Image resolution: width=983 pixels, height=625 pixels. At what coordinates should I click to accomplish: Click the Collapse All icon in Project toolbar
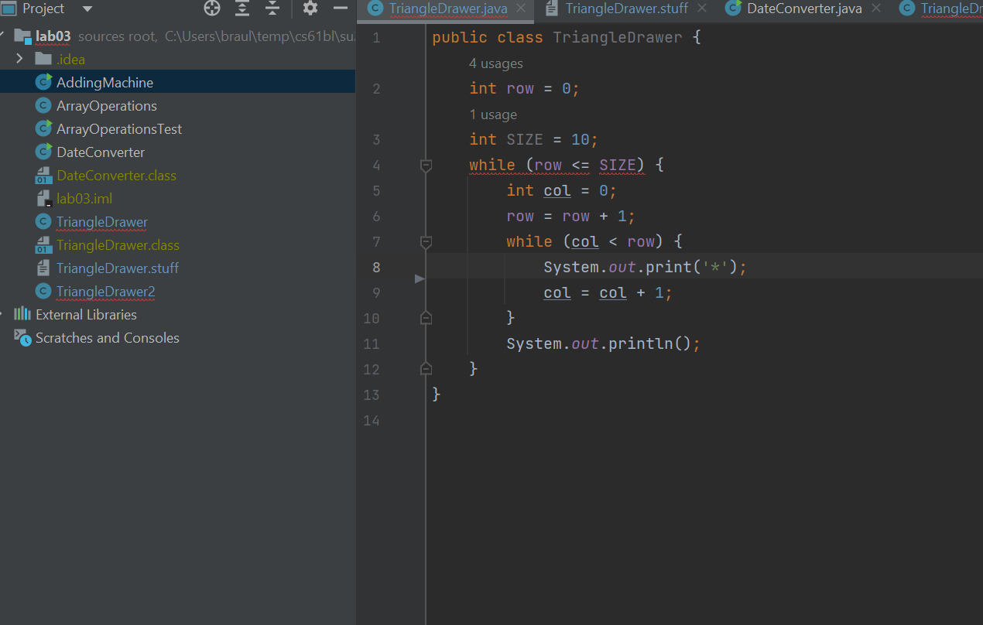(272, 9)
